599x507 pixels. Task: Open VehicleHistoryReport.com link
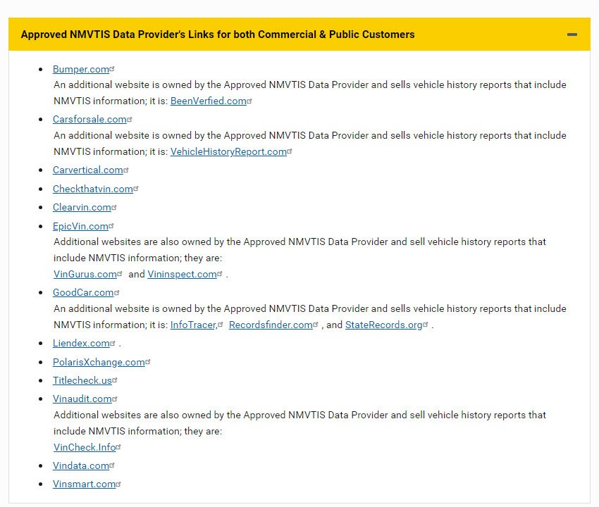click(x=228, y=152)
